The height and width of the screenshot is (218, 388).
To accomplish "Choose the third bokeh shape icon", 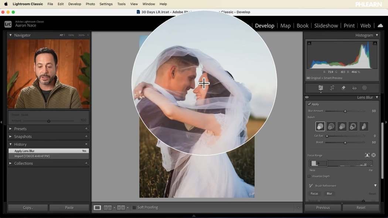I will tap(342, 127).
